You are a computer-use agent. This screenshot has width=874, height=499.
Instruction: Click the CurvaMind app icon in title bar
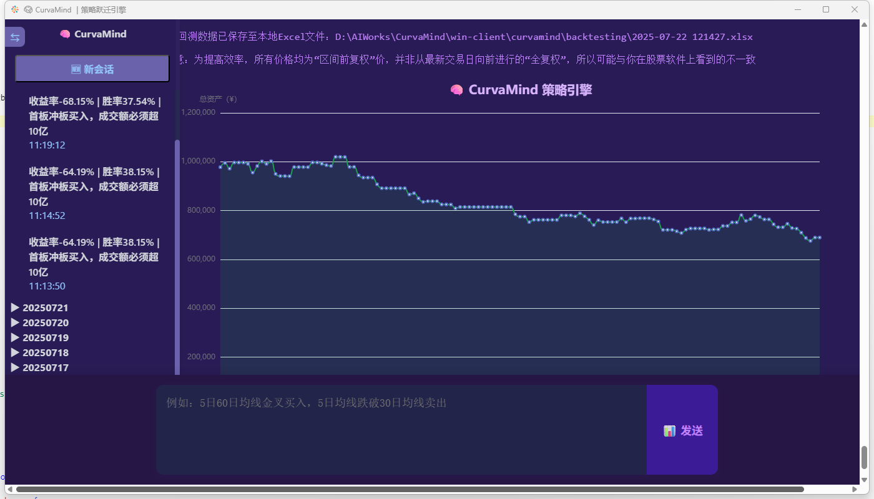[x=15, y=9]
